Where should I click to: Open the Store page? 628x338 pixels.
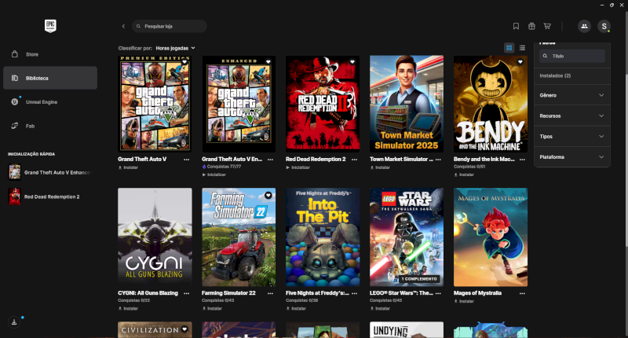click(x=50, y=54)
